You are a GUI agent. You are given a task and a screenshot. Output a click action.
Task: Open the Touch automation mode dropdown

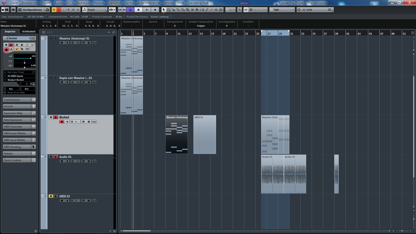pos(94,10)
